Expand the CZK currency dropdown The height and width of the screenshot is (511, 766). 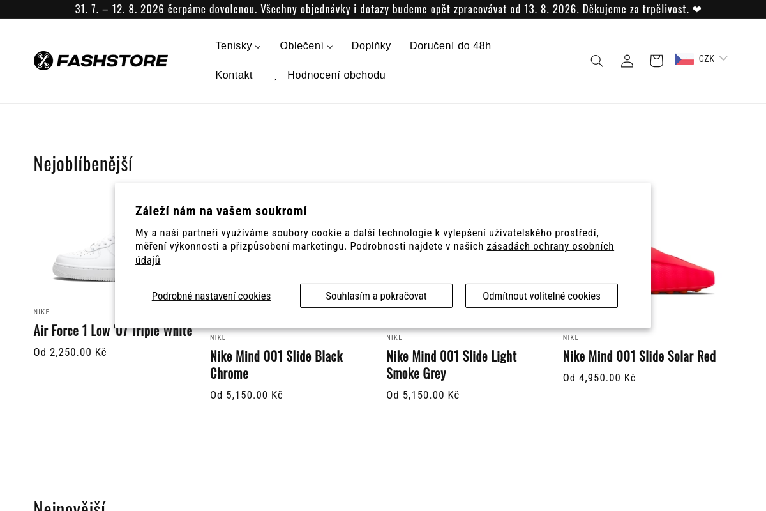(x=713, y=59)
